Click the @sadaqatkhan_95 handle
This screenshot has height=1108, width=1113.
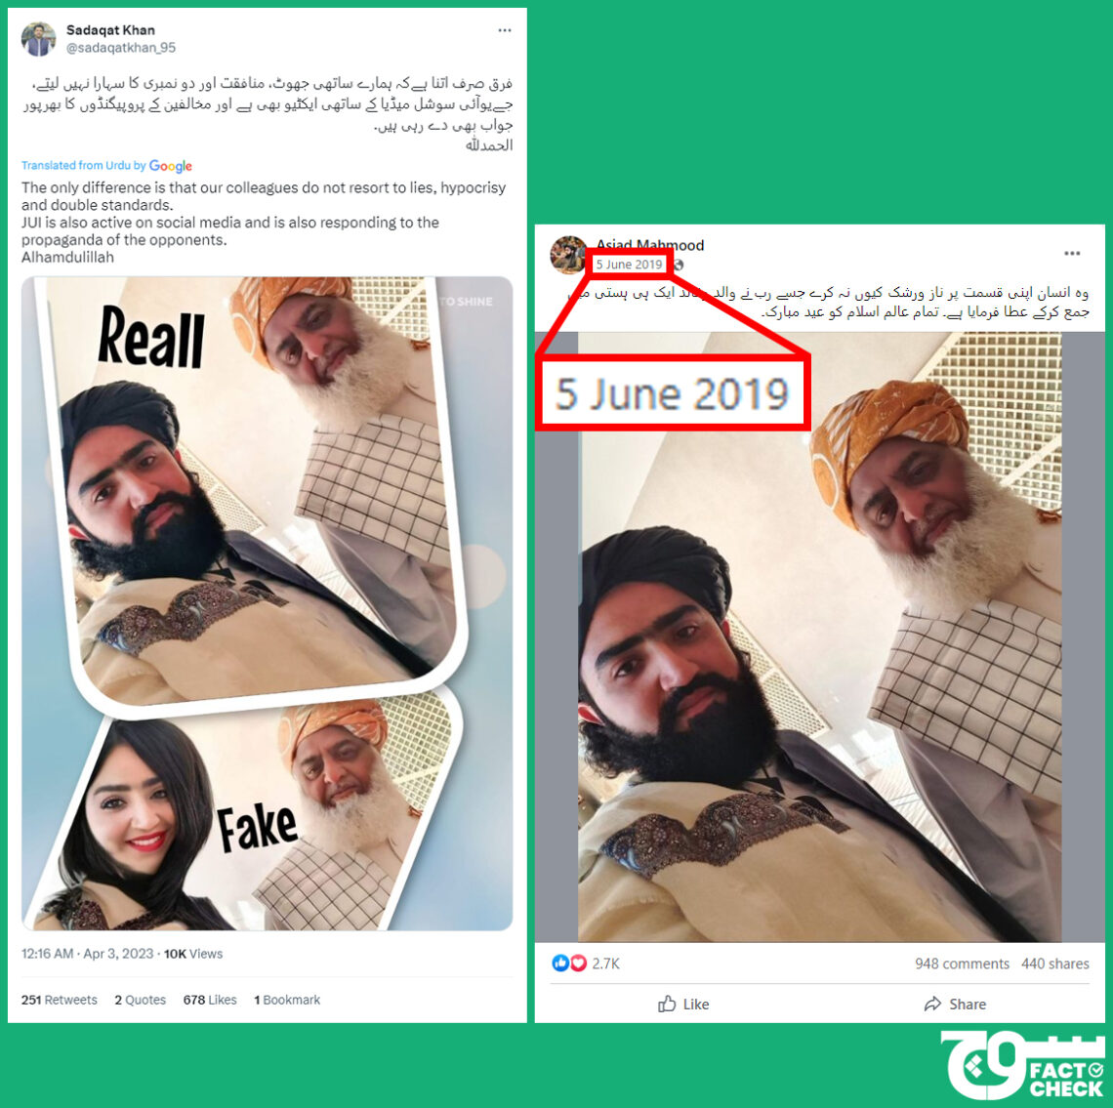pyautogui.click(x=121, y=48)
